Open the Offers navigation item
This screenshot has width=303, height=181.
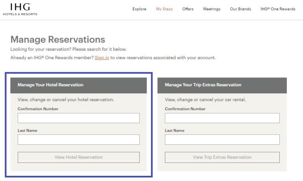tap(188, 9)
